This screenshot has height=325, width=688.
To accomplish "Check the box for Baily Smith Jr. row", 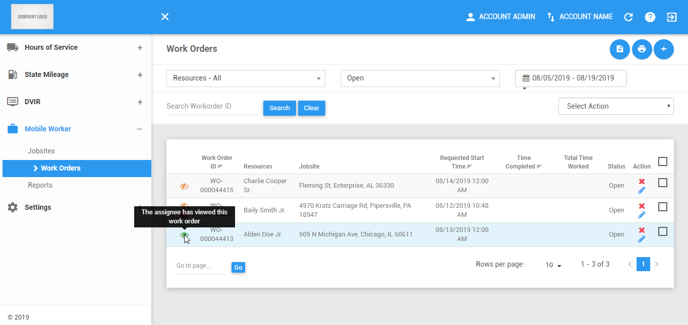I will tap(663, 207).
